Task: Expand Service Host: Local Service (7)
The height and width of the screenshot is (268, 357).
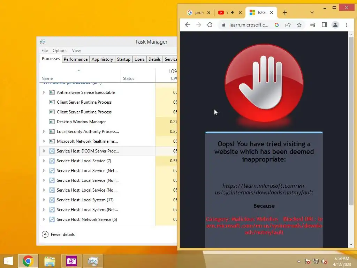Action: 44,161
